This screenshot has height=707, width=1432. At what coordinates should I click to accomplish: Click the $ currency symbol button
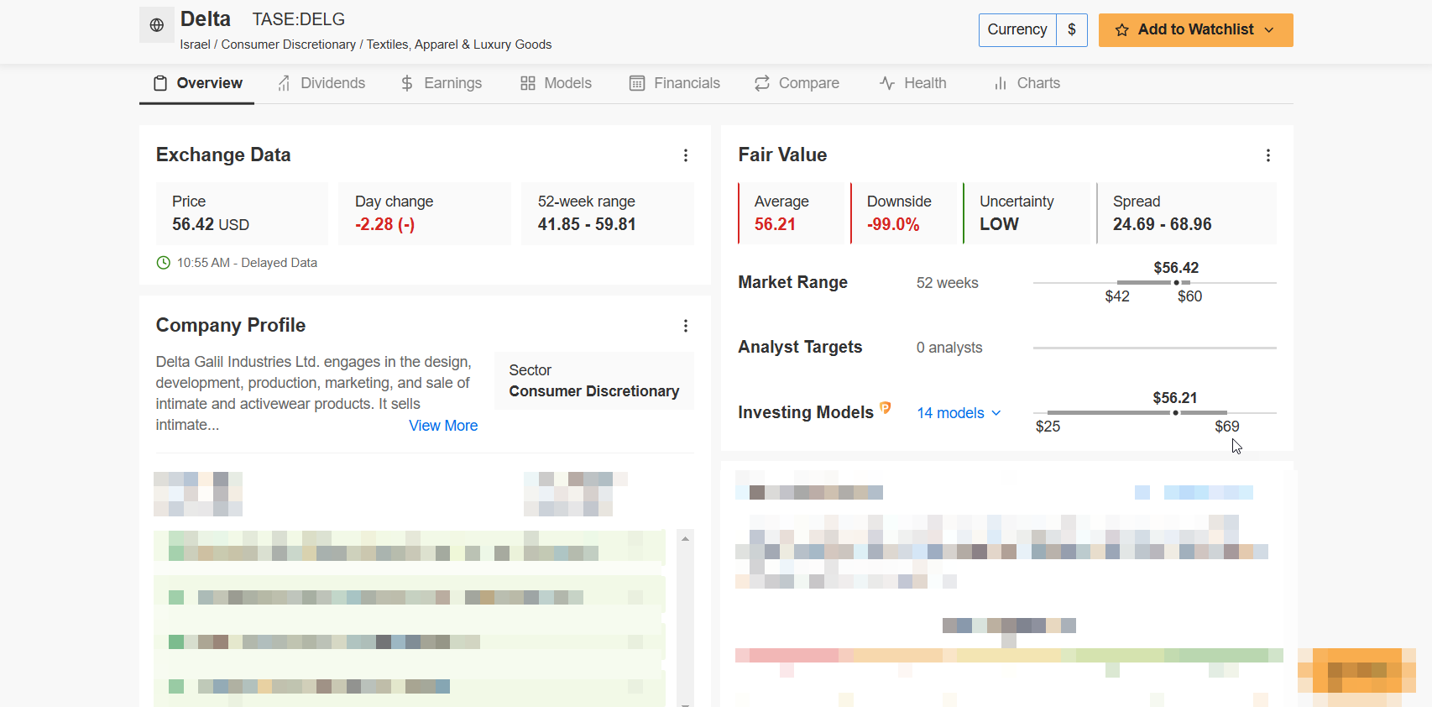(x=1072, y=29)
